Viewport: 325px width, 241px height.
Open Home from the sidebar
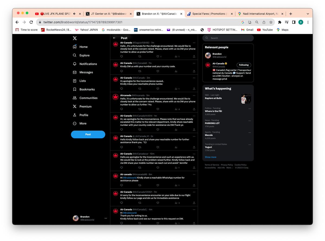pyautogui.click(x=80, y=47)
